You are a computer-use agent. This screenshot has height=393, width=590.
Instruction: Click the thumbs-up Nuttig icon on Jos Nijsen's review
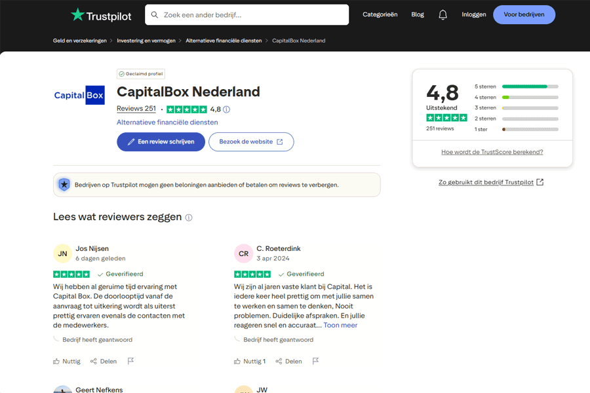coord(56,361)
